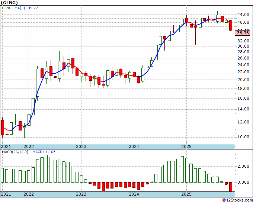Click the 12.00 price axis label
The image size is (253, 203).
coord(243,122)
